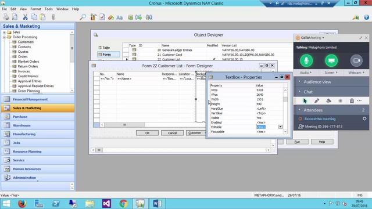Open the Audio dropdown in GoToMeeting

pos(306,73)
